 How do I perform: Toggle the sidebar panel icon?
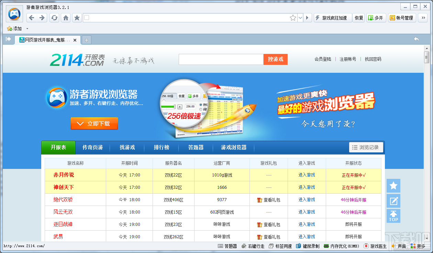pos(8,39)
